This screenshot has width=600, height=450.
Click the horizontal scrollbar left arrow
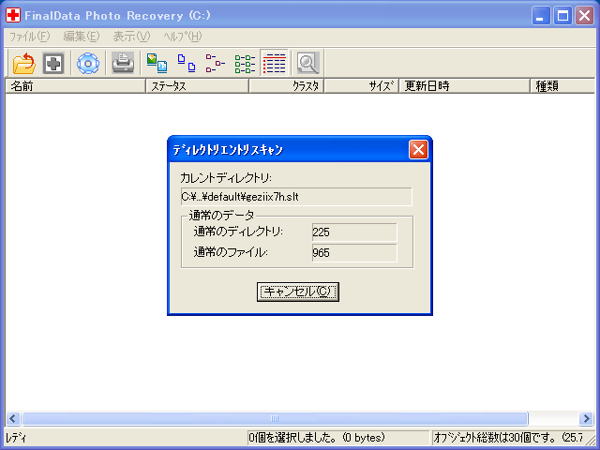pyautogui.click(x=13, y=419)
